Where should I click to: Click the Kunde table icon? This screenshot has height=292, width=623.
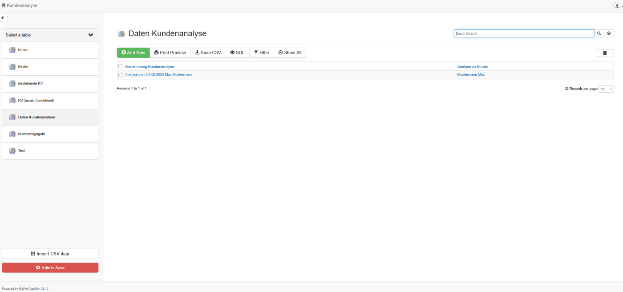12,50
